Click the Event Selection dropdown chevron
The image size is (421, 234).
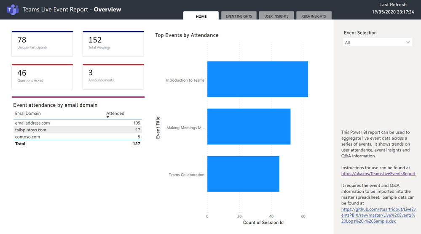(x=408, y=43)
